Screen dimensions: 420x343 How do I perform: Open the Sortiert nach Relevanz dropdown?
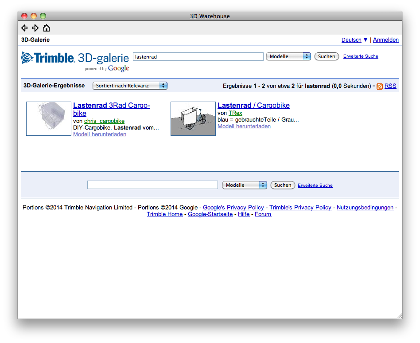click(x=130, y=86)
